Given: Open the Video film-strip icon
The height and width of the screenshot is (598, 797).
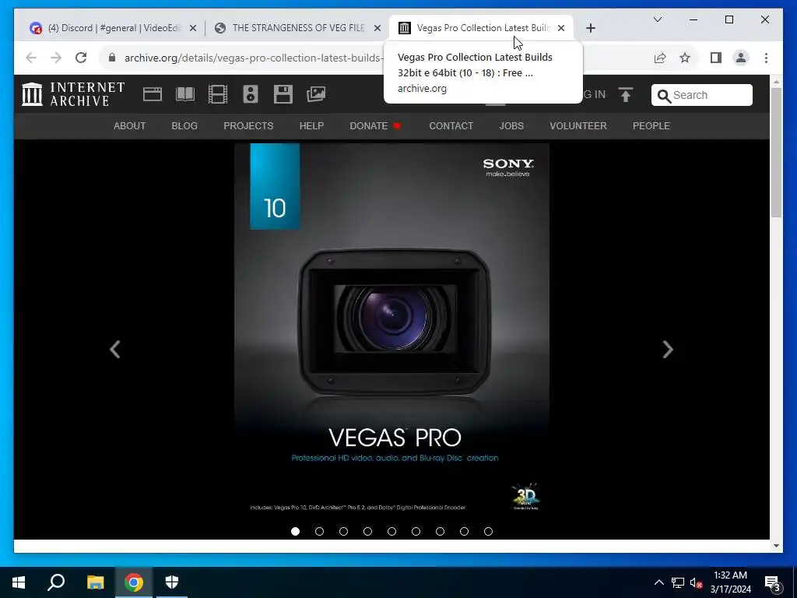Looking at the screenshot, I should (x=218, y=94).
